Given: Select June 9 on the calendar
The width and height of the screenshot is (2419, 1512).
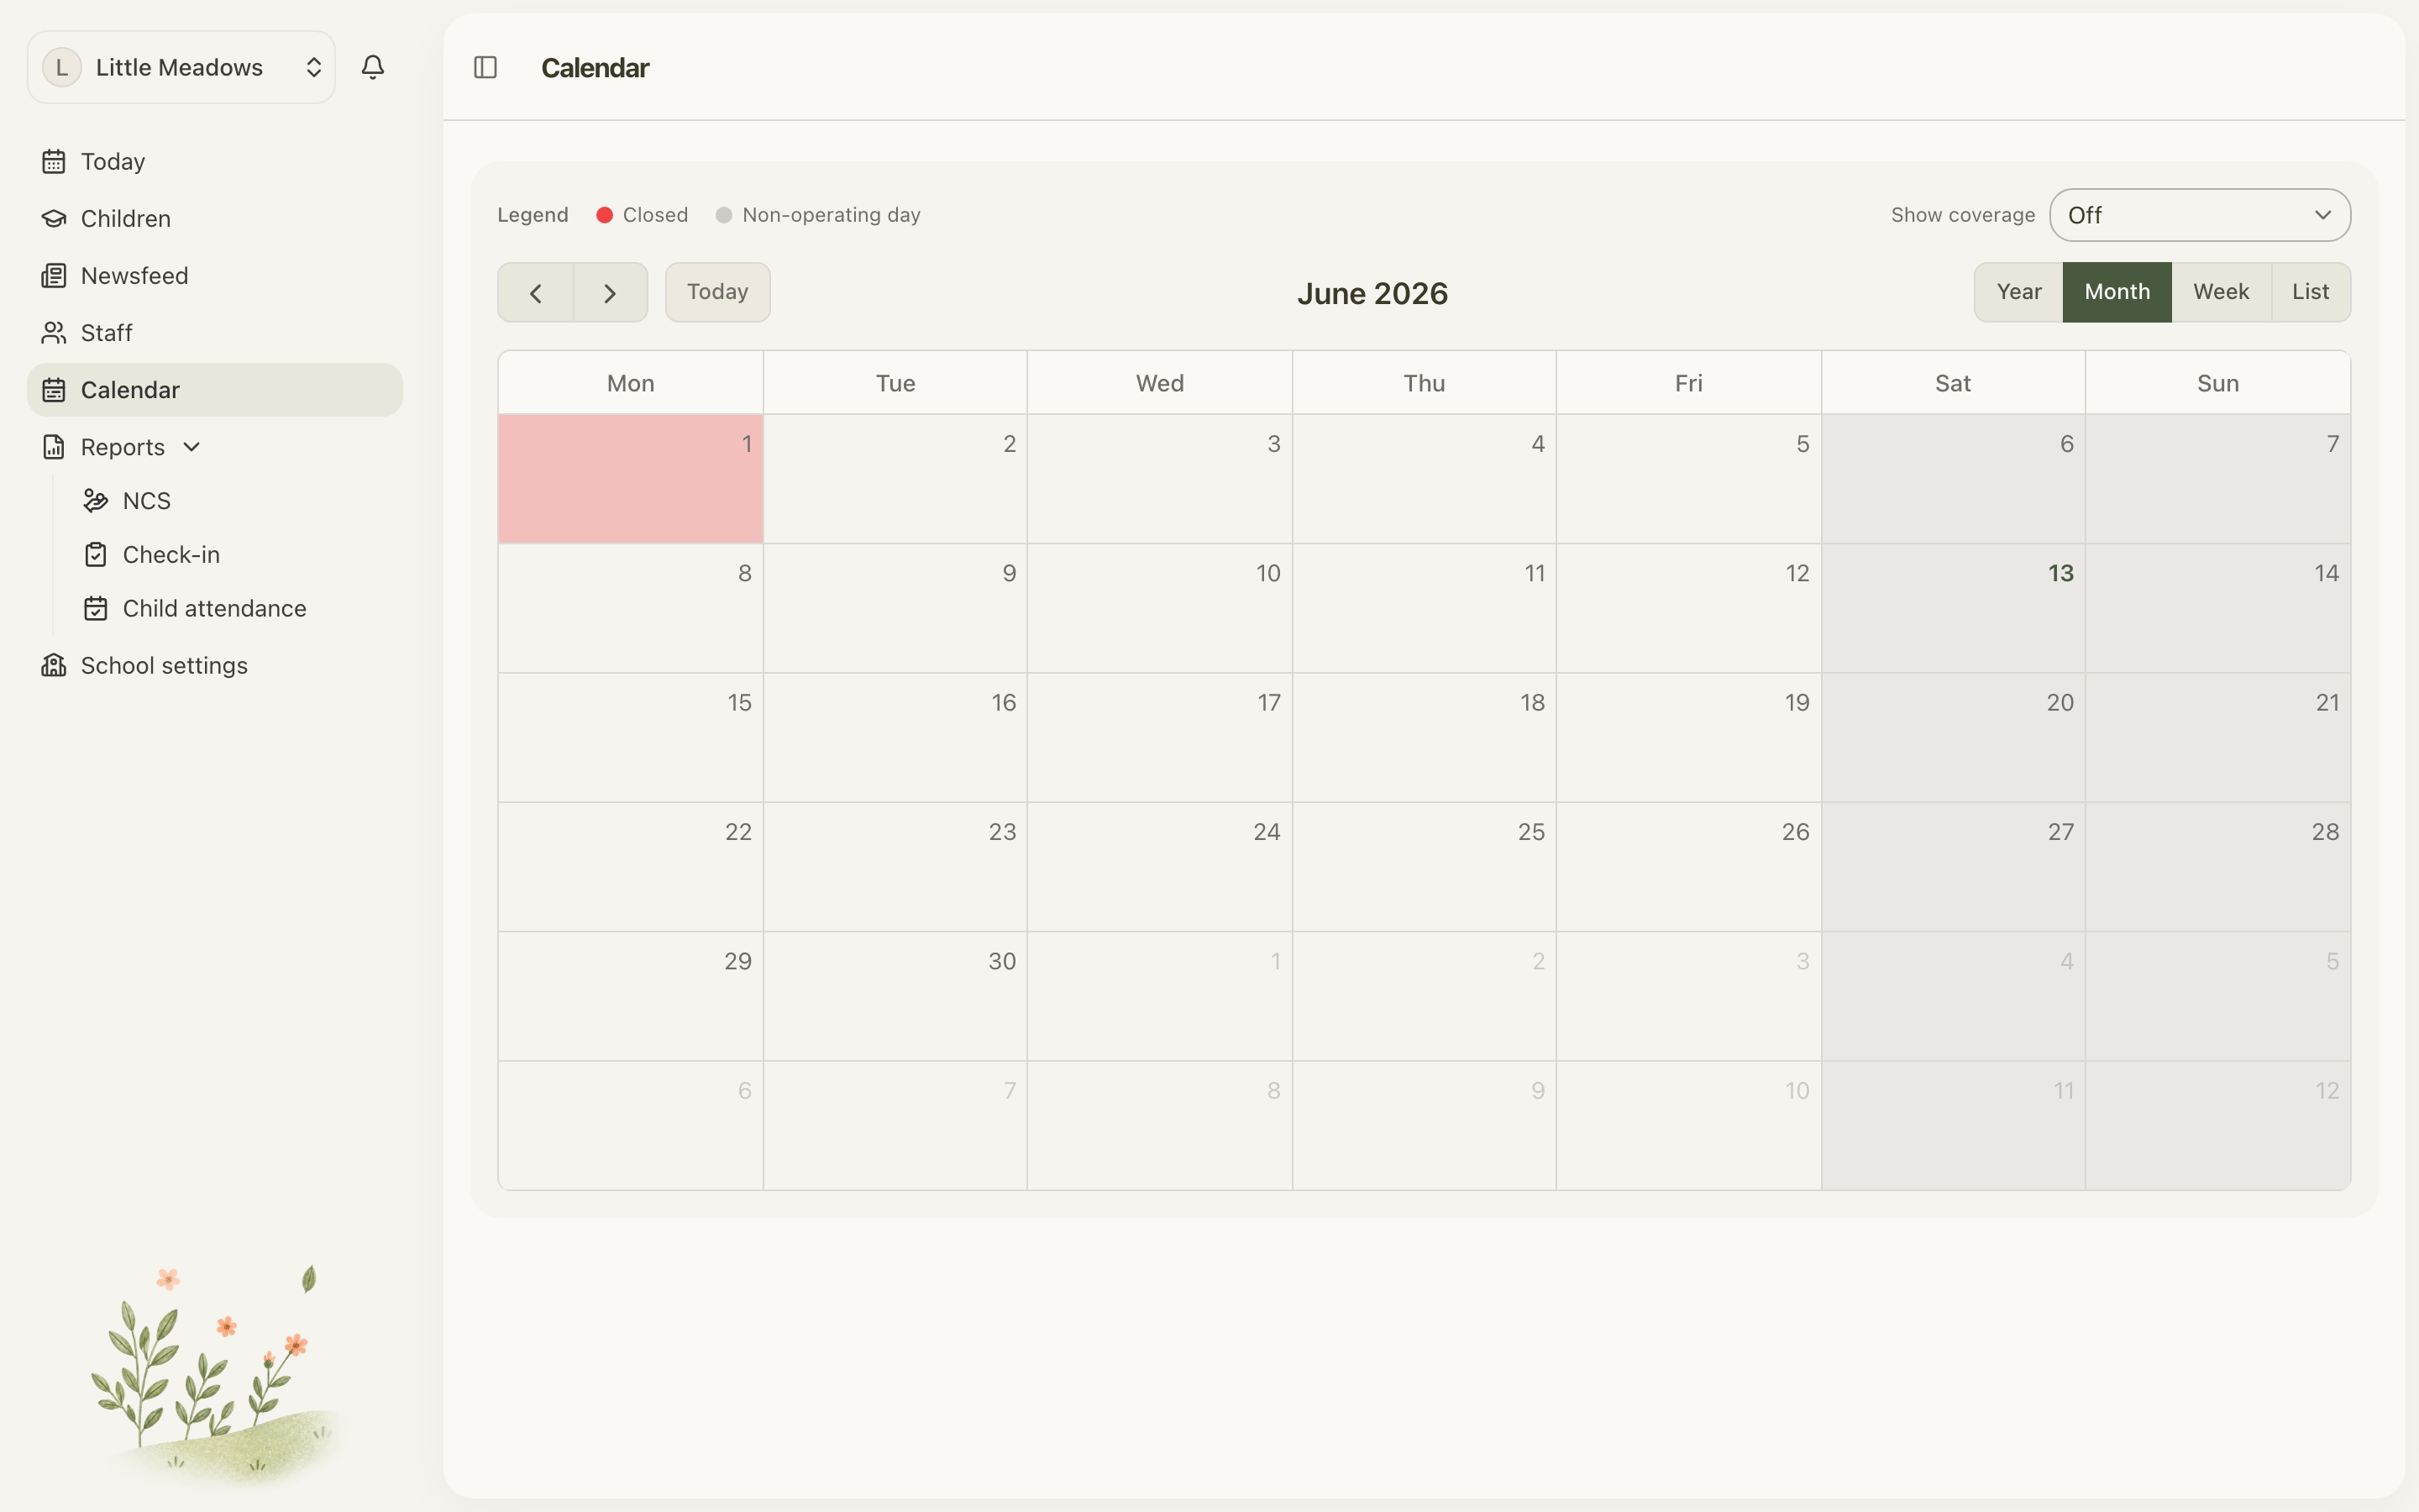Looking at the screenshot, I should click(895, 608).
